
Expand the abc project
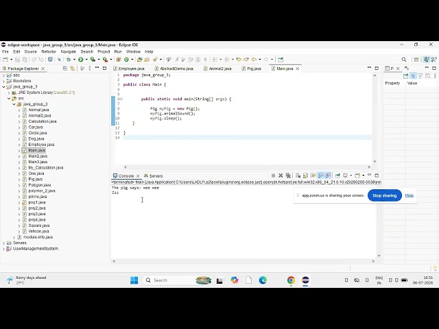click(3, 75)
